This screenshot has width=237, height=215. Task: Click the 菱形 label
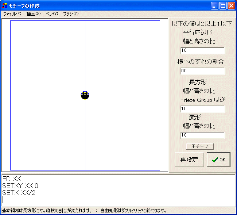click(195, 117)
